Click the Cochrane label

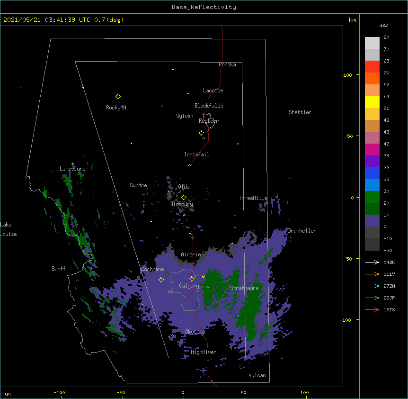pos(152,269)
